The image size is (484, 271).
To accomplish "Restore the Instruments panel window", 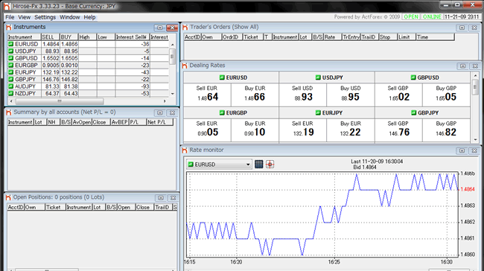I will (x=159, y=28).
